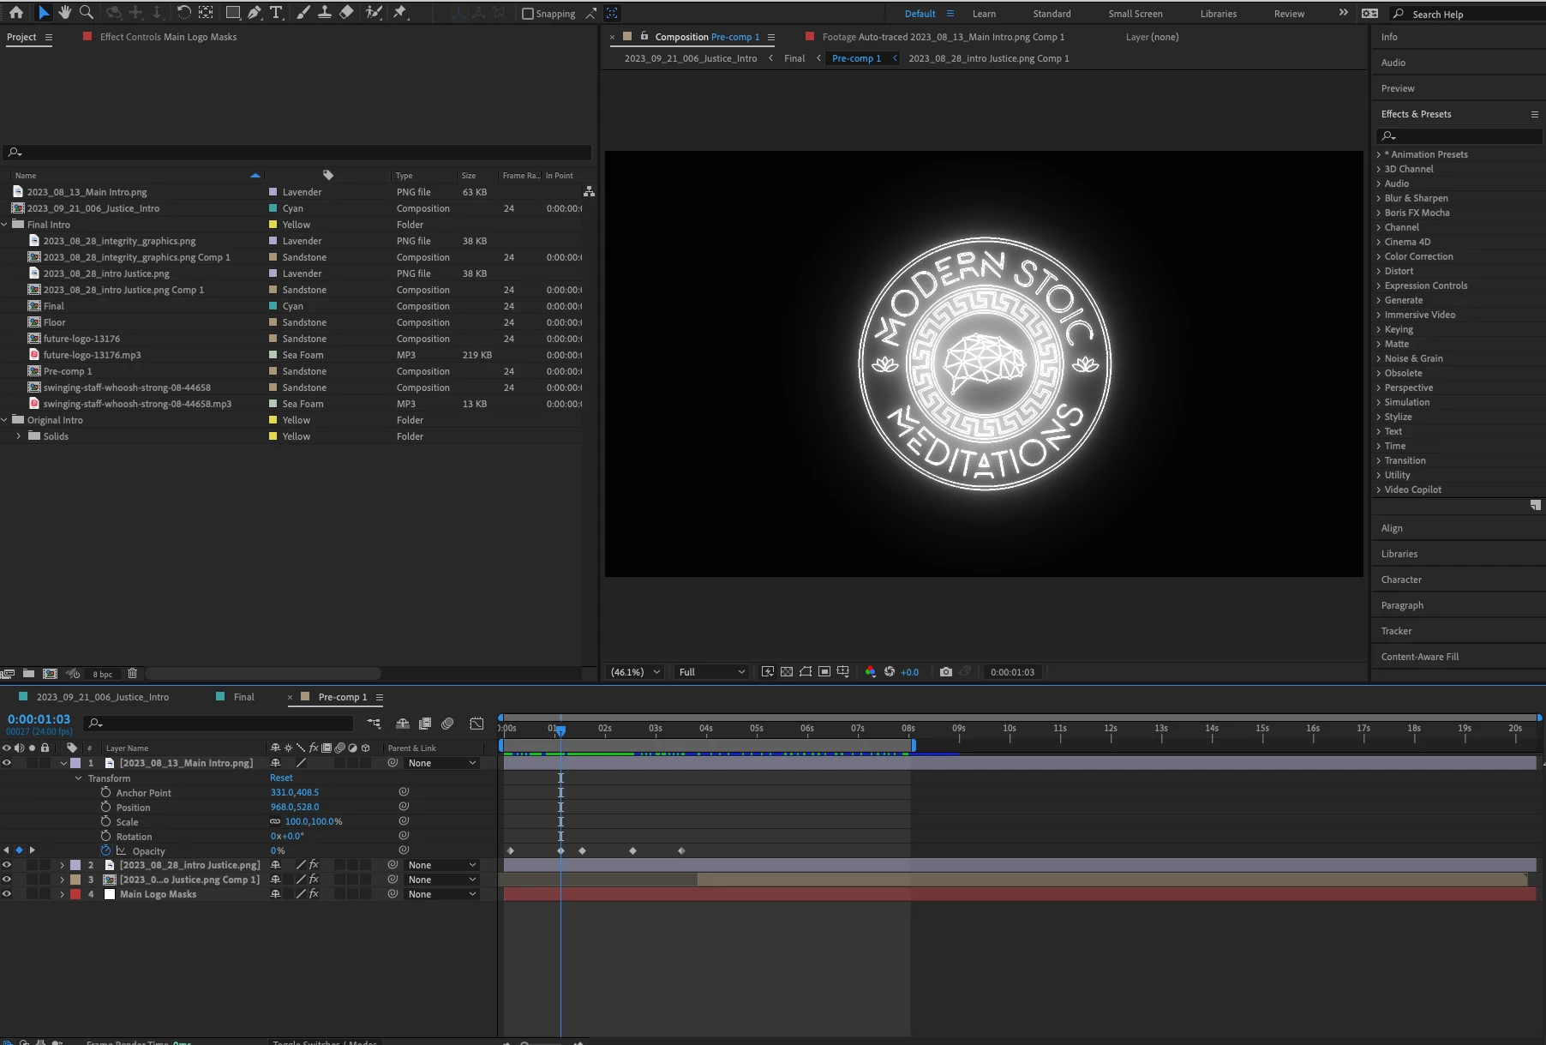This screenshot has width=1546, height=1045.
Task: Delete selected project items with trash icon
Action: point(132,674)
